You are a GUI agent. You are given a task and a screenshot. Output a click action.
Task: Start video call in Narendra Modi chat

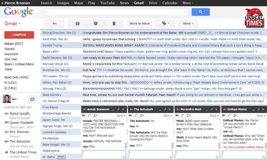(x=177, y=116)
